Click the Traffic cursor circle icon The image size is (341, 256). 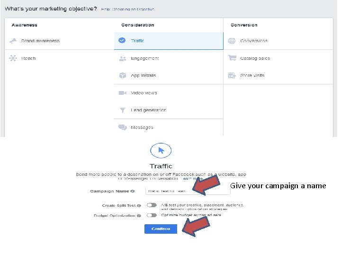click(161, 150)
